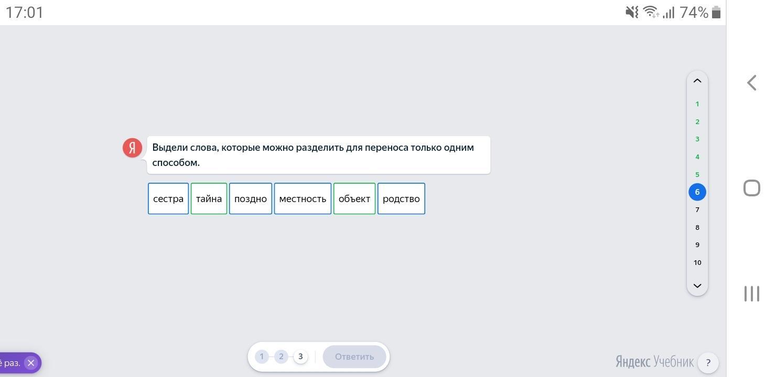Jump to task 4 in the side list
776x377 pixels.
697,157
